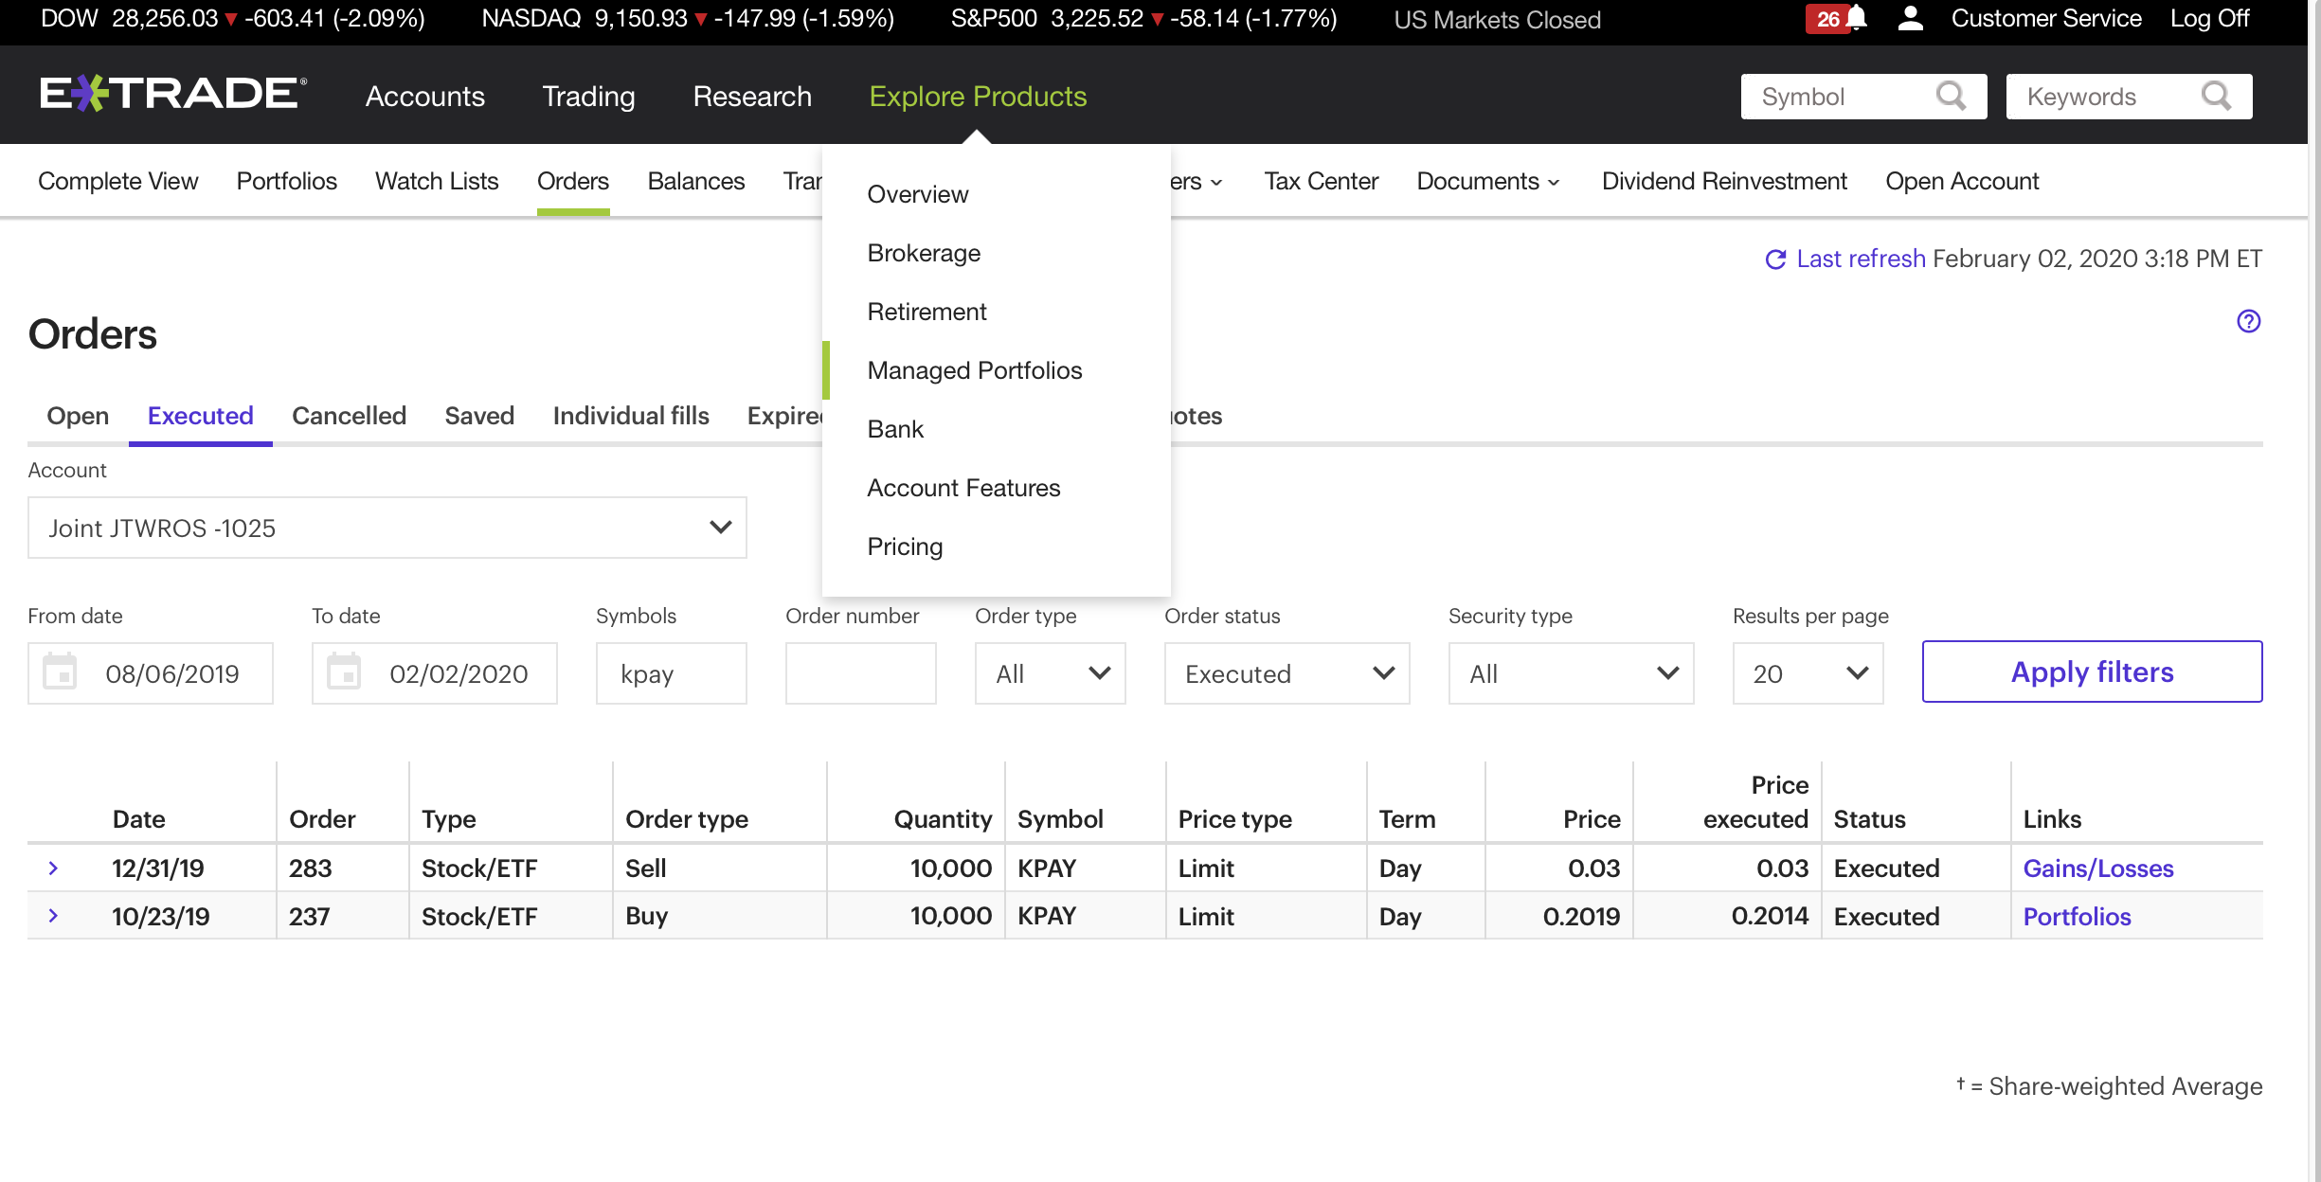Expand the 12/31/19 order row

(x=54, y=868)
